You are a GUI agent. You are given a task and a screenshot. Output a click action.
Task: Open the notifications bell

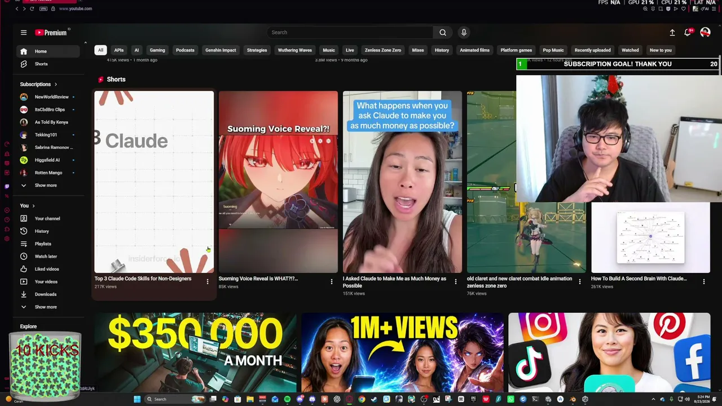pos(688,33)
